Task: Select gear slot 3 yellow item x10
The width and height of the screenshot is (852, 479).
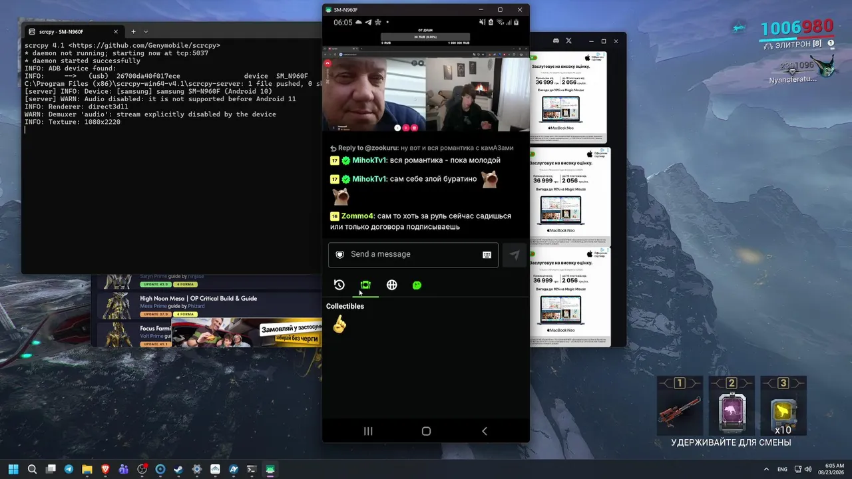Action: [783, 406]
